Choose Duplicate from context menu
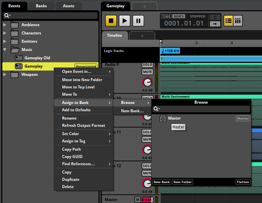Image resolution: width=262 pixels, height=203 pixels. (x=84, y=179)
